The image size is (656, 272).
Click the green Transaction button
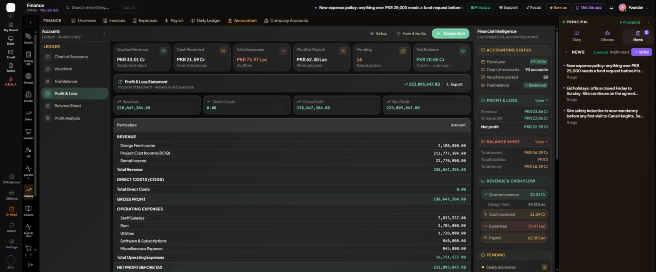click(450, 33)
